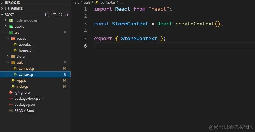Image resolution: width=255 pixels, height=132 pixels.
Task: Click the New File icon in REACT header
Action: click(47, 14)
